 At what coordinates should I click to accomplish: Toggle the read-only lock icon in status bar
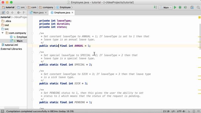[x=189, y=111]
